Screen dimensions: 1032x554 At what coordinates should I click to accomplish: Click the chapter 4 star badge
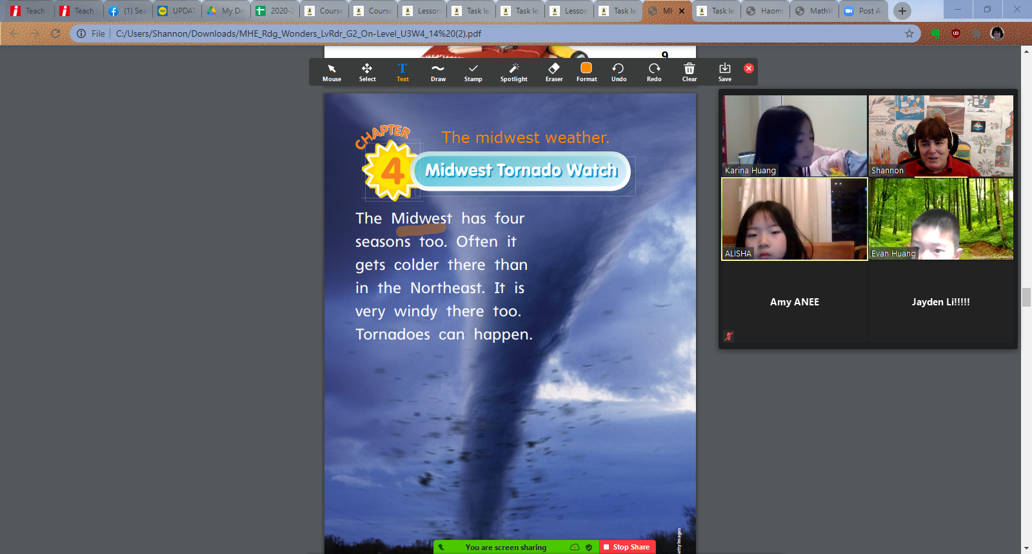tap(391, 171)
